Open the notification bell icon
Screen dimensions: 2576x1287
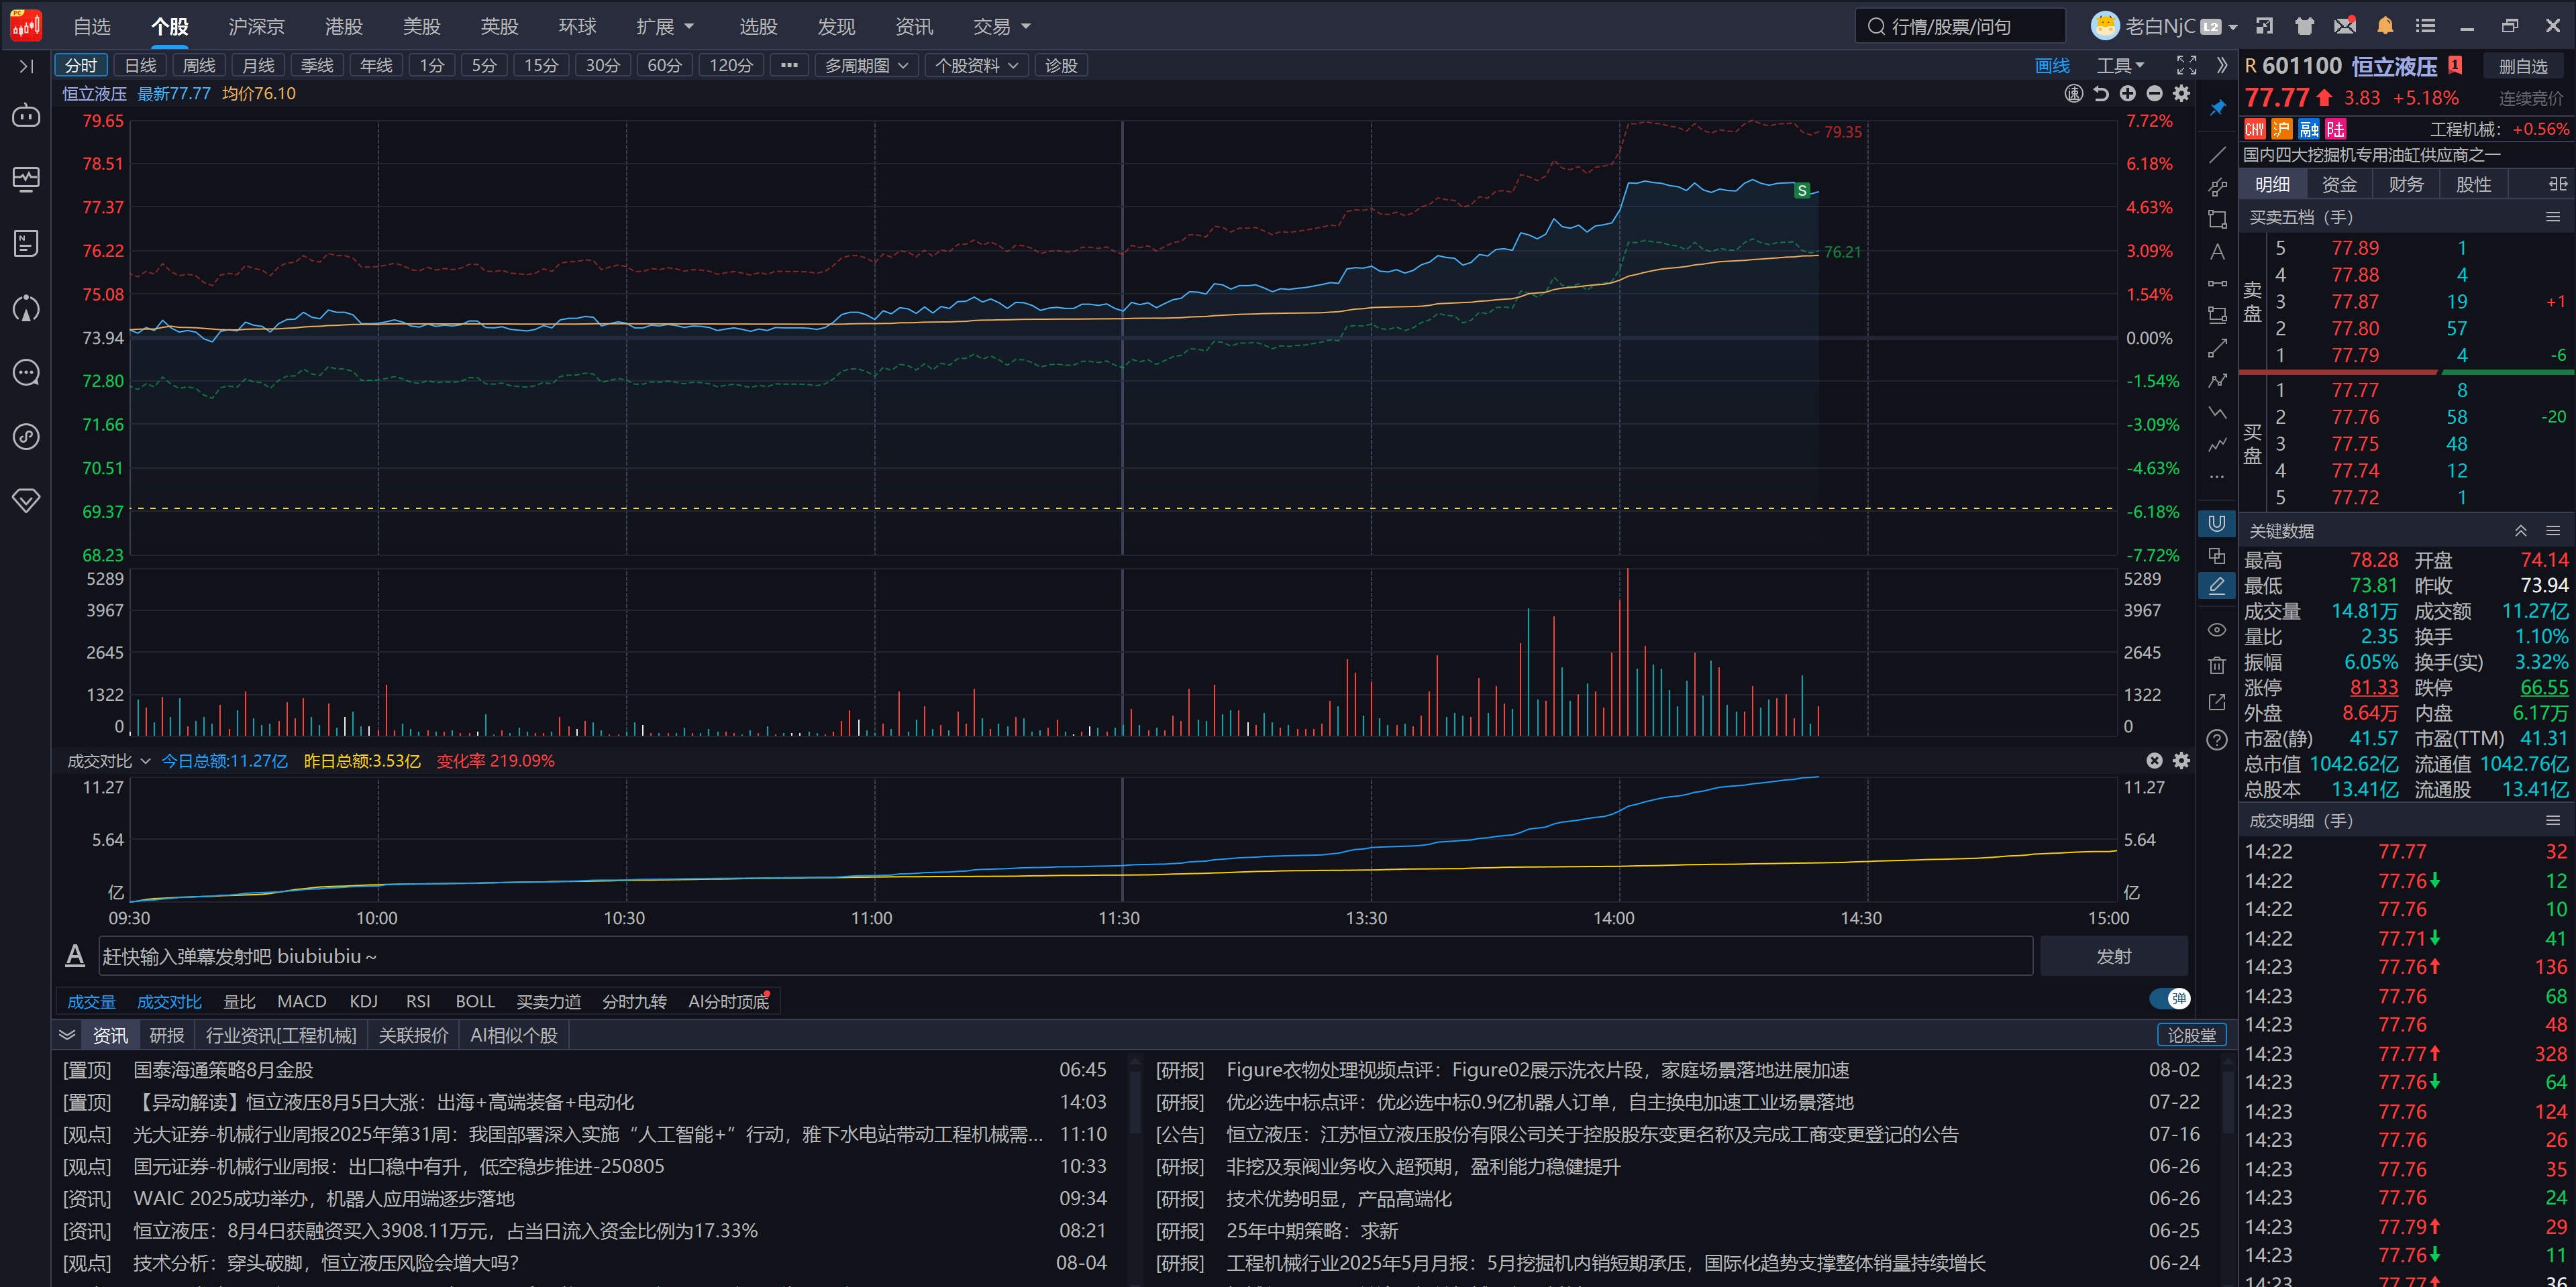click(2385, 26)
